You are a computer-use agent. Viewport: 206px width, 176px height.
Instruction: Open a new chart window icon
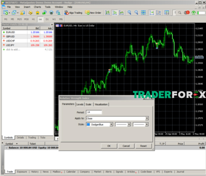5,13
